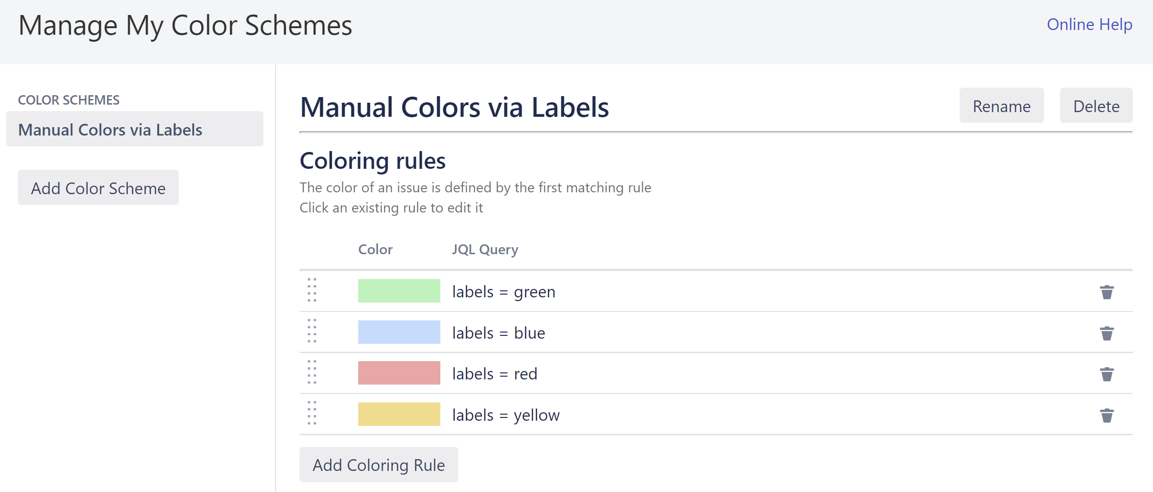Click the blue color swatch

[399, 332]
